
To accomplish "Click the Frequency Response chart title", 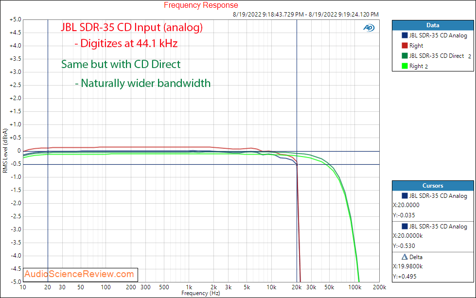I will tap(201, 5).
